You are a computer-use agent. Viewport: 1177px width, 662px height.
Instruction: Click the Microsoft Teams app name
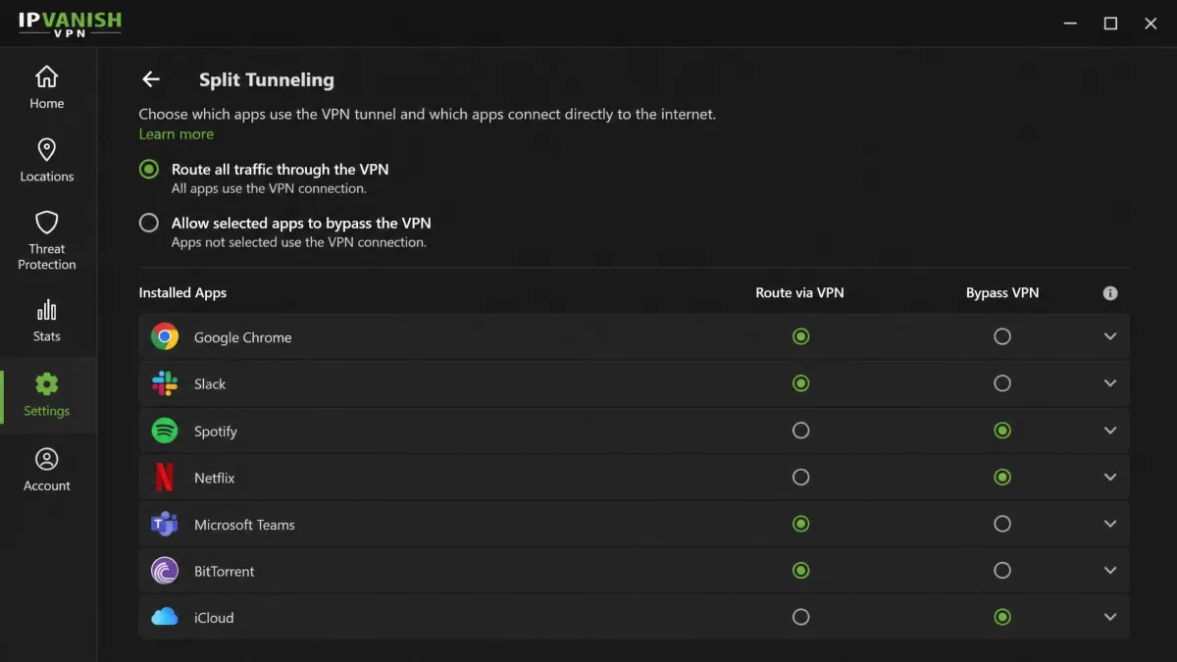244,525
